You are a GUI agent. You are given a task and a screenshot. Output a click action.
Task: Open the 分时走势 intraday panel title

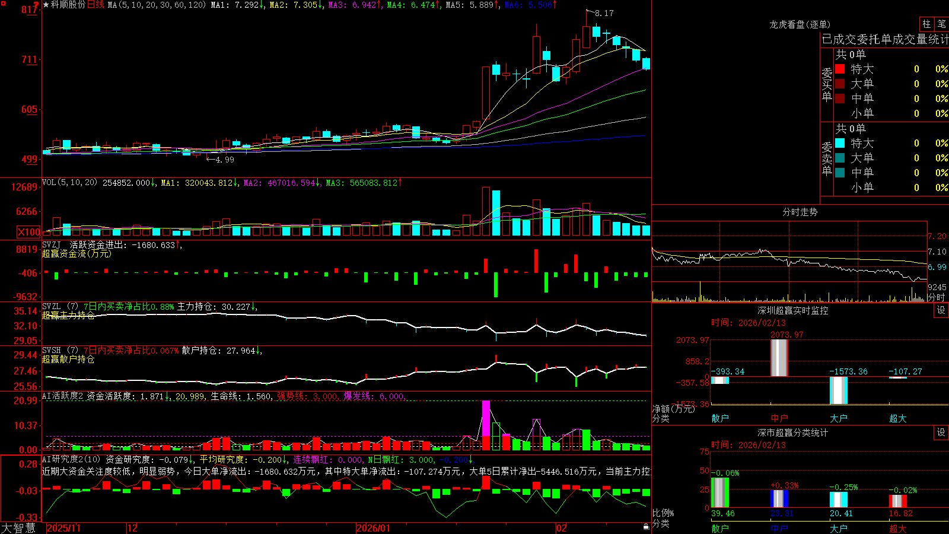(800, 212)
